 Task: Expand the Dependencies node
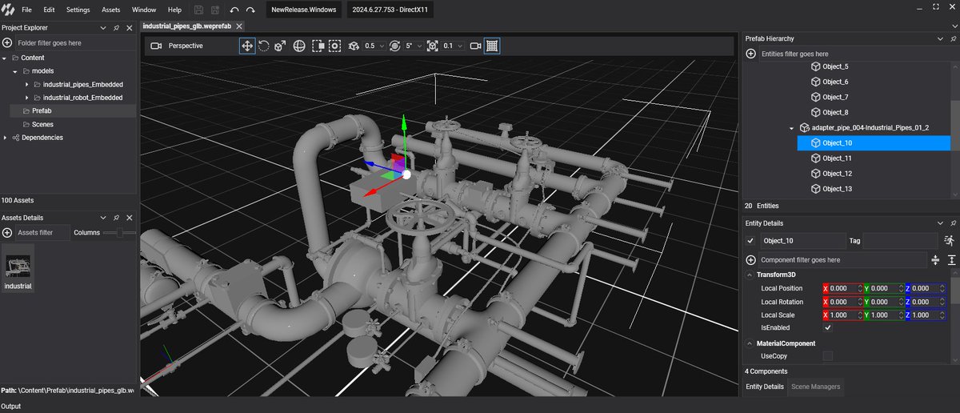pos(5,138)
